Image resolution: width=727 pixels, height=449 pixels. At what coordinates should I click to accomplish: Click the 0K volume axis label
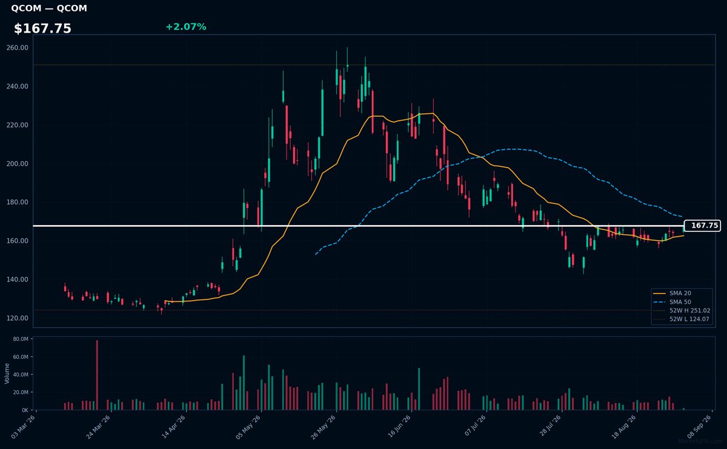[25, 410]
